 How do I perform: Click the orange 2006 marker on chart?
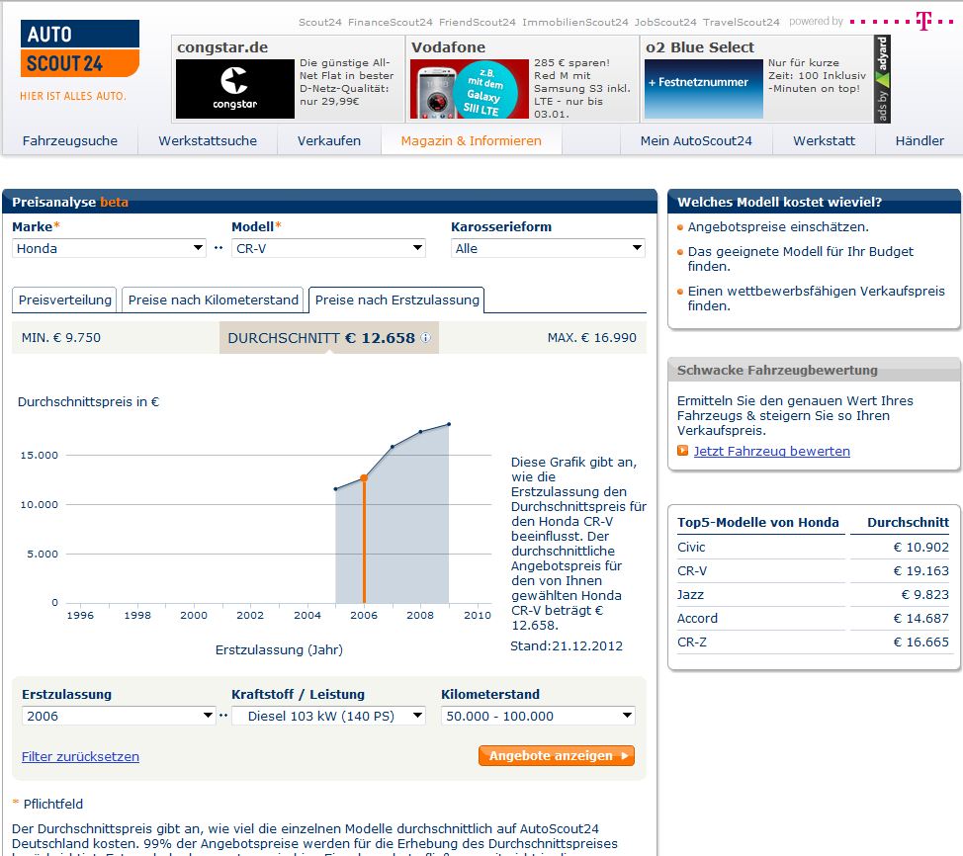[364, 477]
